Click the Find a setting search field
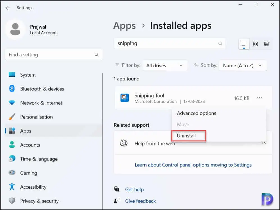Image resolution: width=280 pixels, height=210 pixels. (x=54, y=55)
